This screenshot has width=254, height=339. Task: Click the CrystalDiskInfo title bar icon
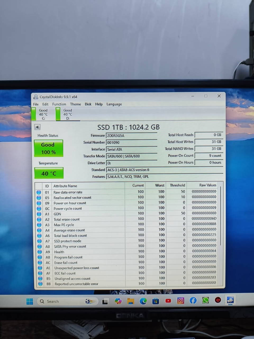coord(36,97)
